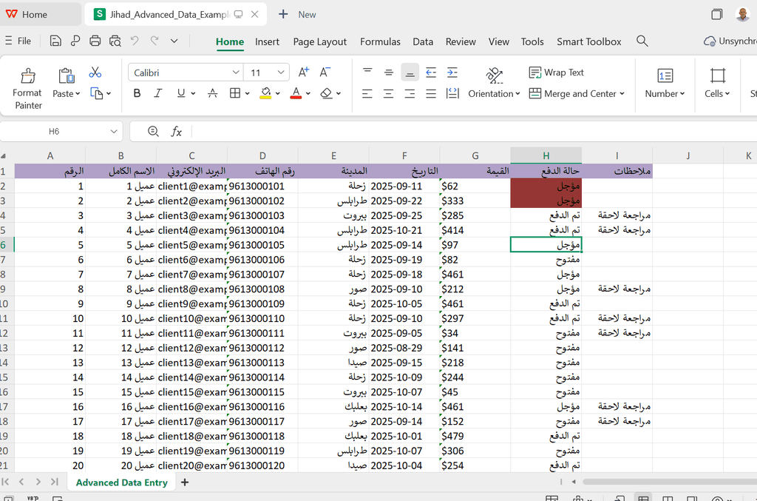Open Print Preview from quick toolbar

coord(114,41)
